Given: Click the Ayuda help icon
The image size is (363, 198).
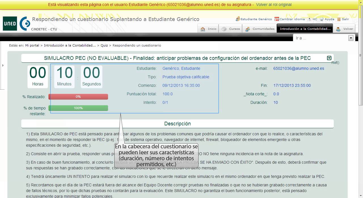Looking at the screenshot, I should (322, 19).
